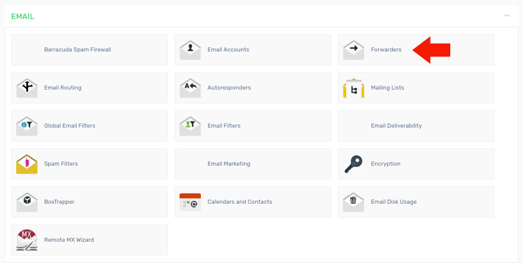Open the Email Marketing link
The height and width of the screenshot is (263, 523).
[229, 164]
